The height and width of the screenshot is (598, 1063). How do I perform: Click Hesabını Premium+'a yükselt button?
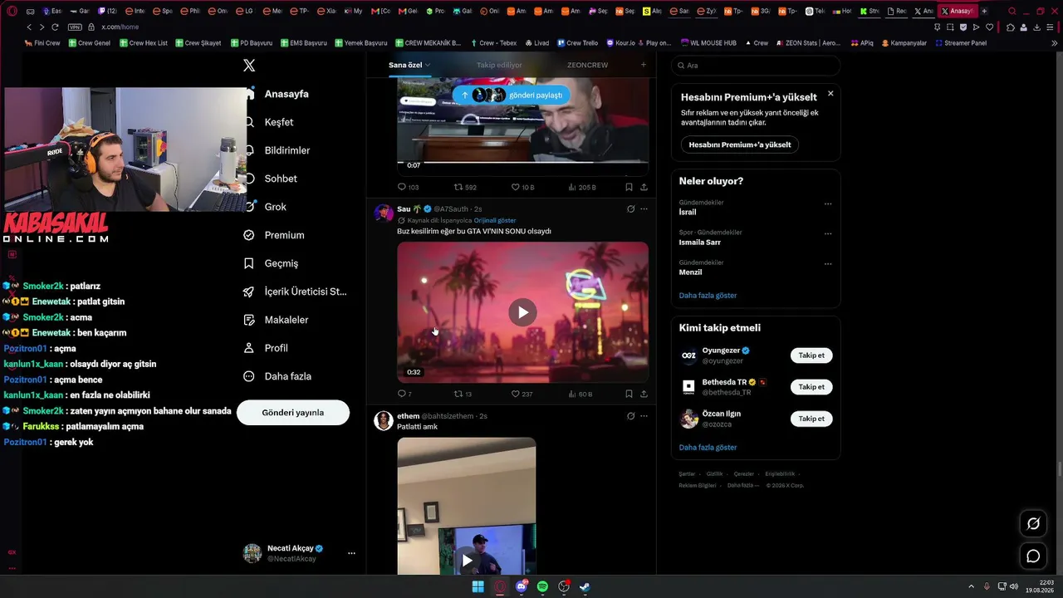[x=740, y=145]
